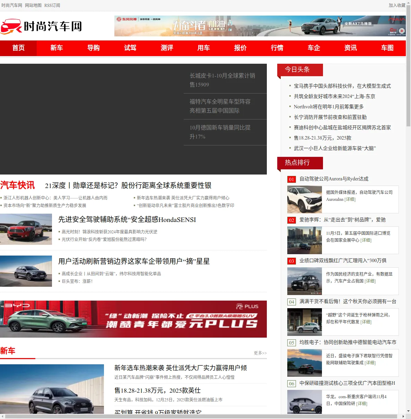Open 今日头条 item 长宁消防开展节前夜查
Viewport: 411px width, 419px height.
330,117
